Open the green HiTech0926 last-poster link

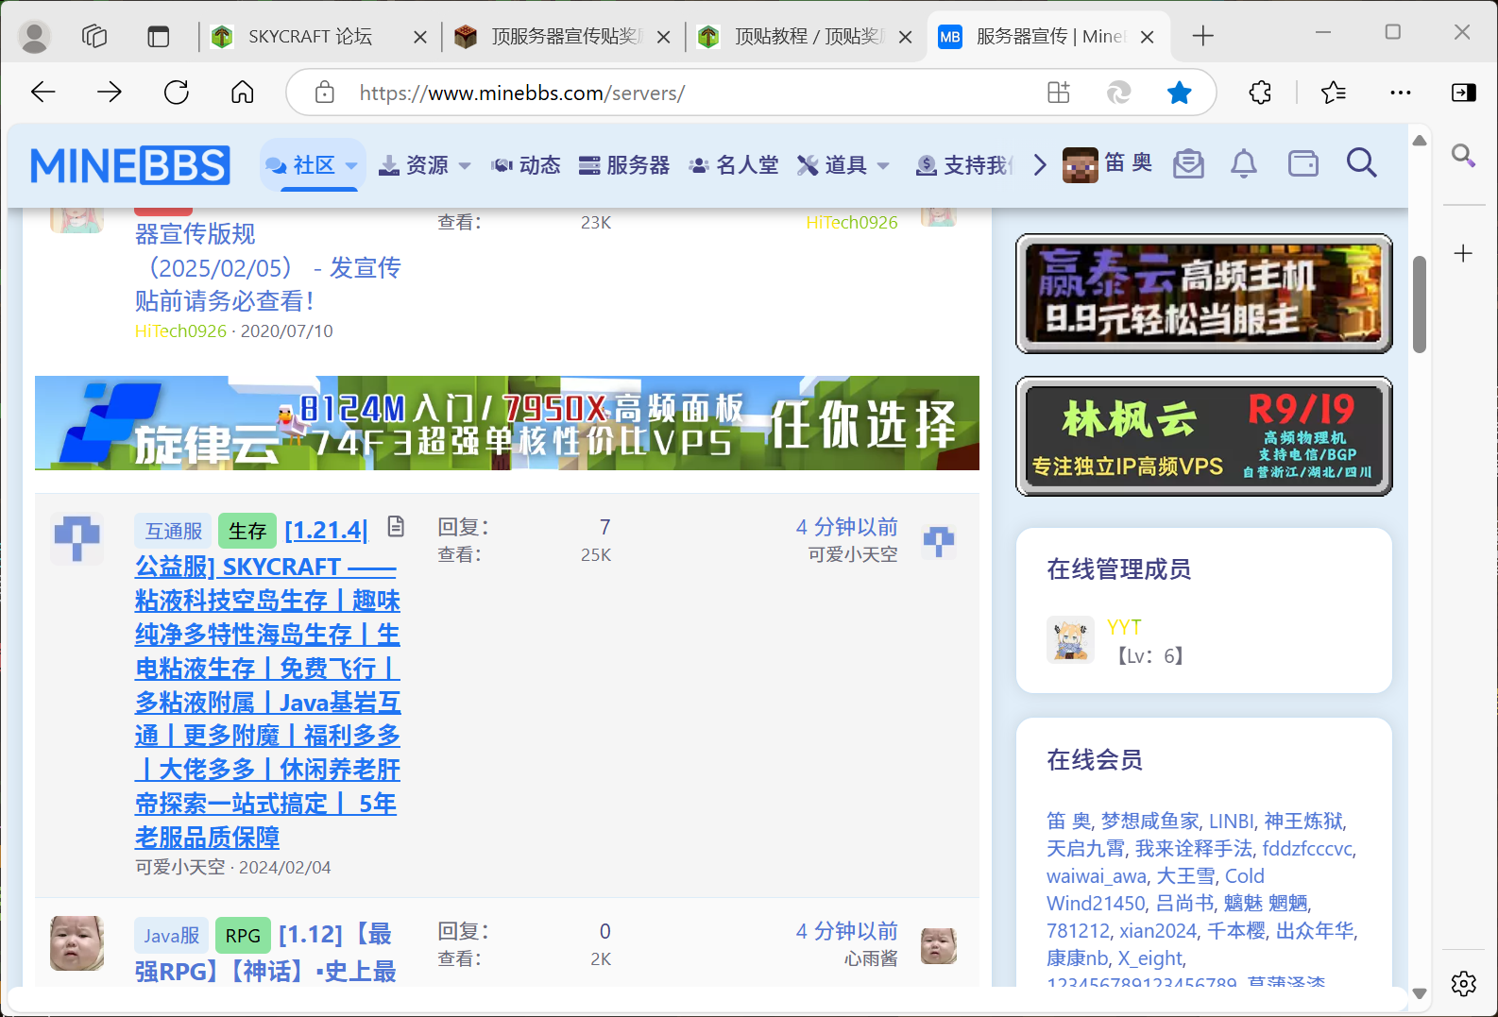[x=852, y=222]
